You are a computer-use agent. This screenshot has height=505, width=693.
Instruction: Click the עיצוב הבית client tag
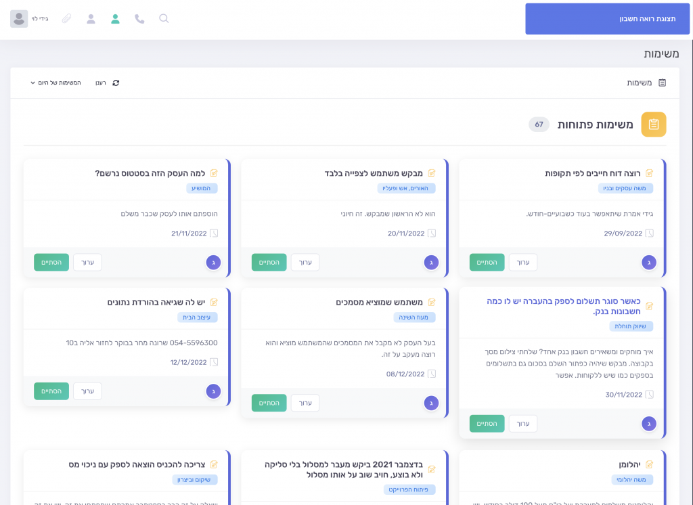(197, 317)
